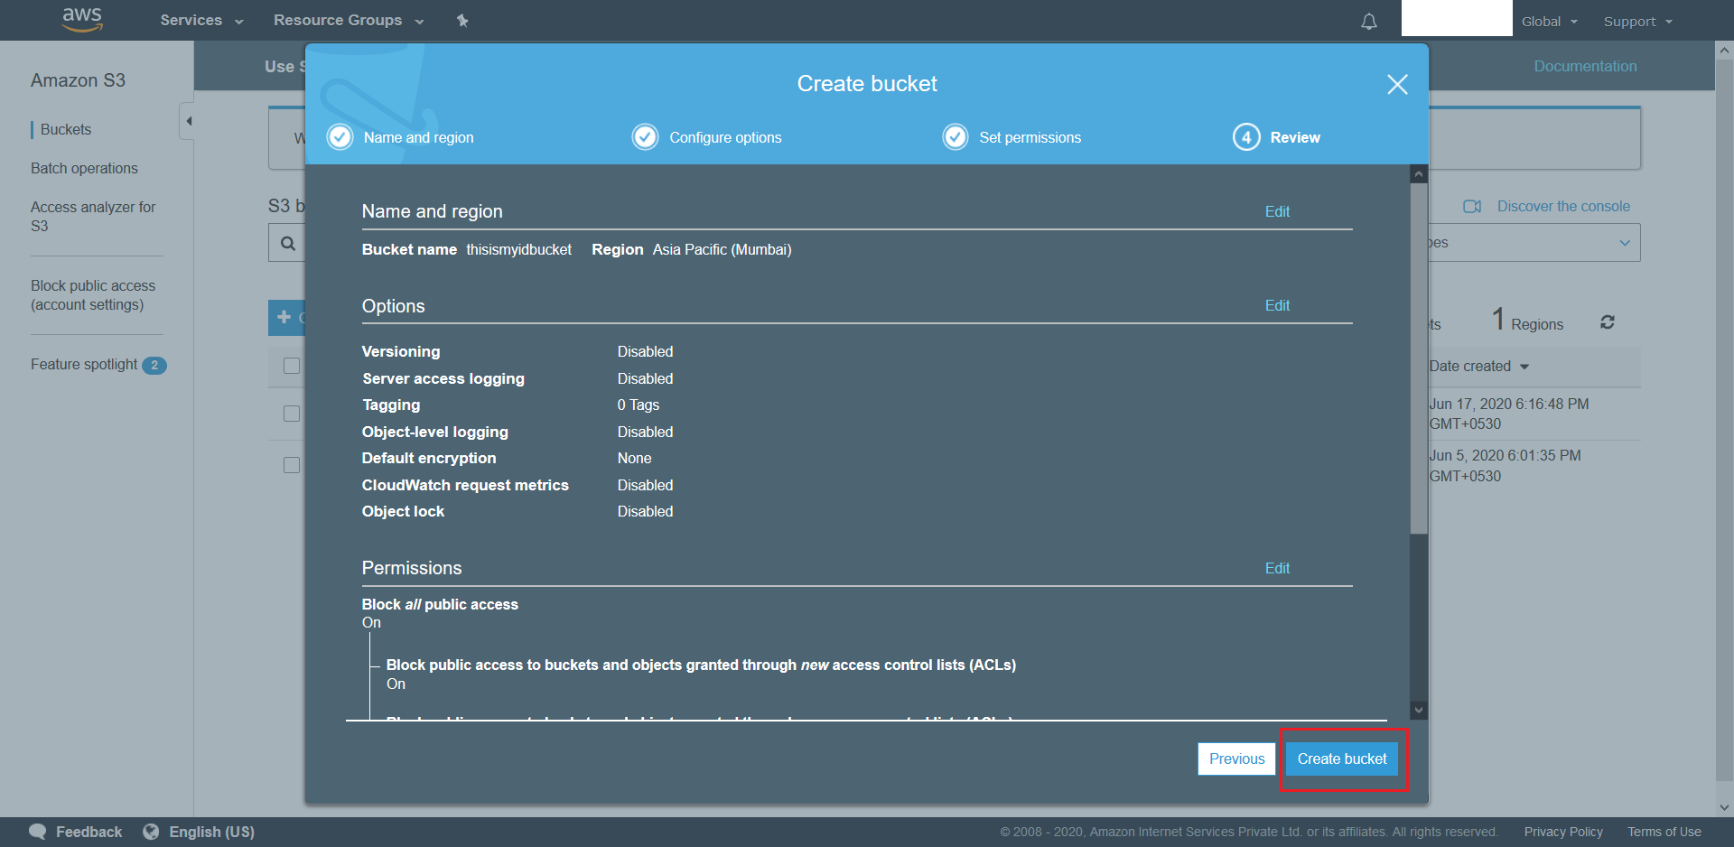Click the Feature spotlight 2 badge

click(x=154, y=366)
